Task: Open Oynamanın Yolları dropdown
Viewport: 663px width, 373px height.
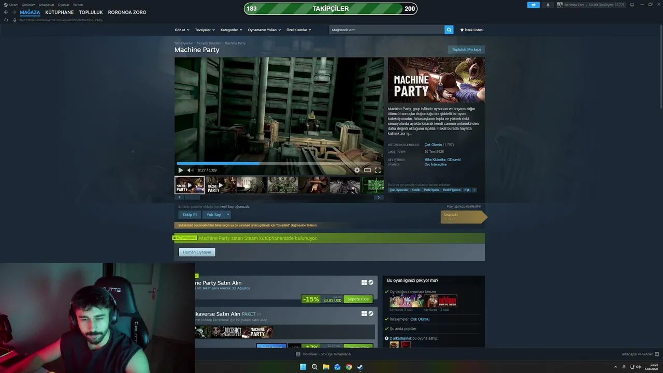Action: coord(264,30)
